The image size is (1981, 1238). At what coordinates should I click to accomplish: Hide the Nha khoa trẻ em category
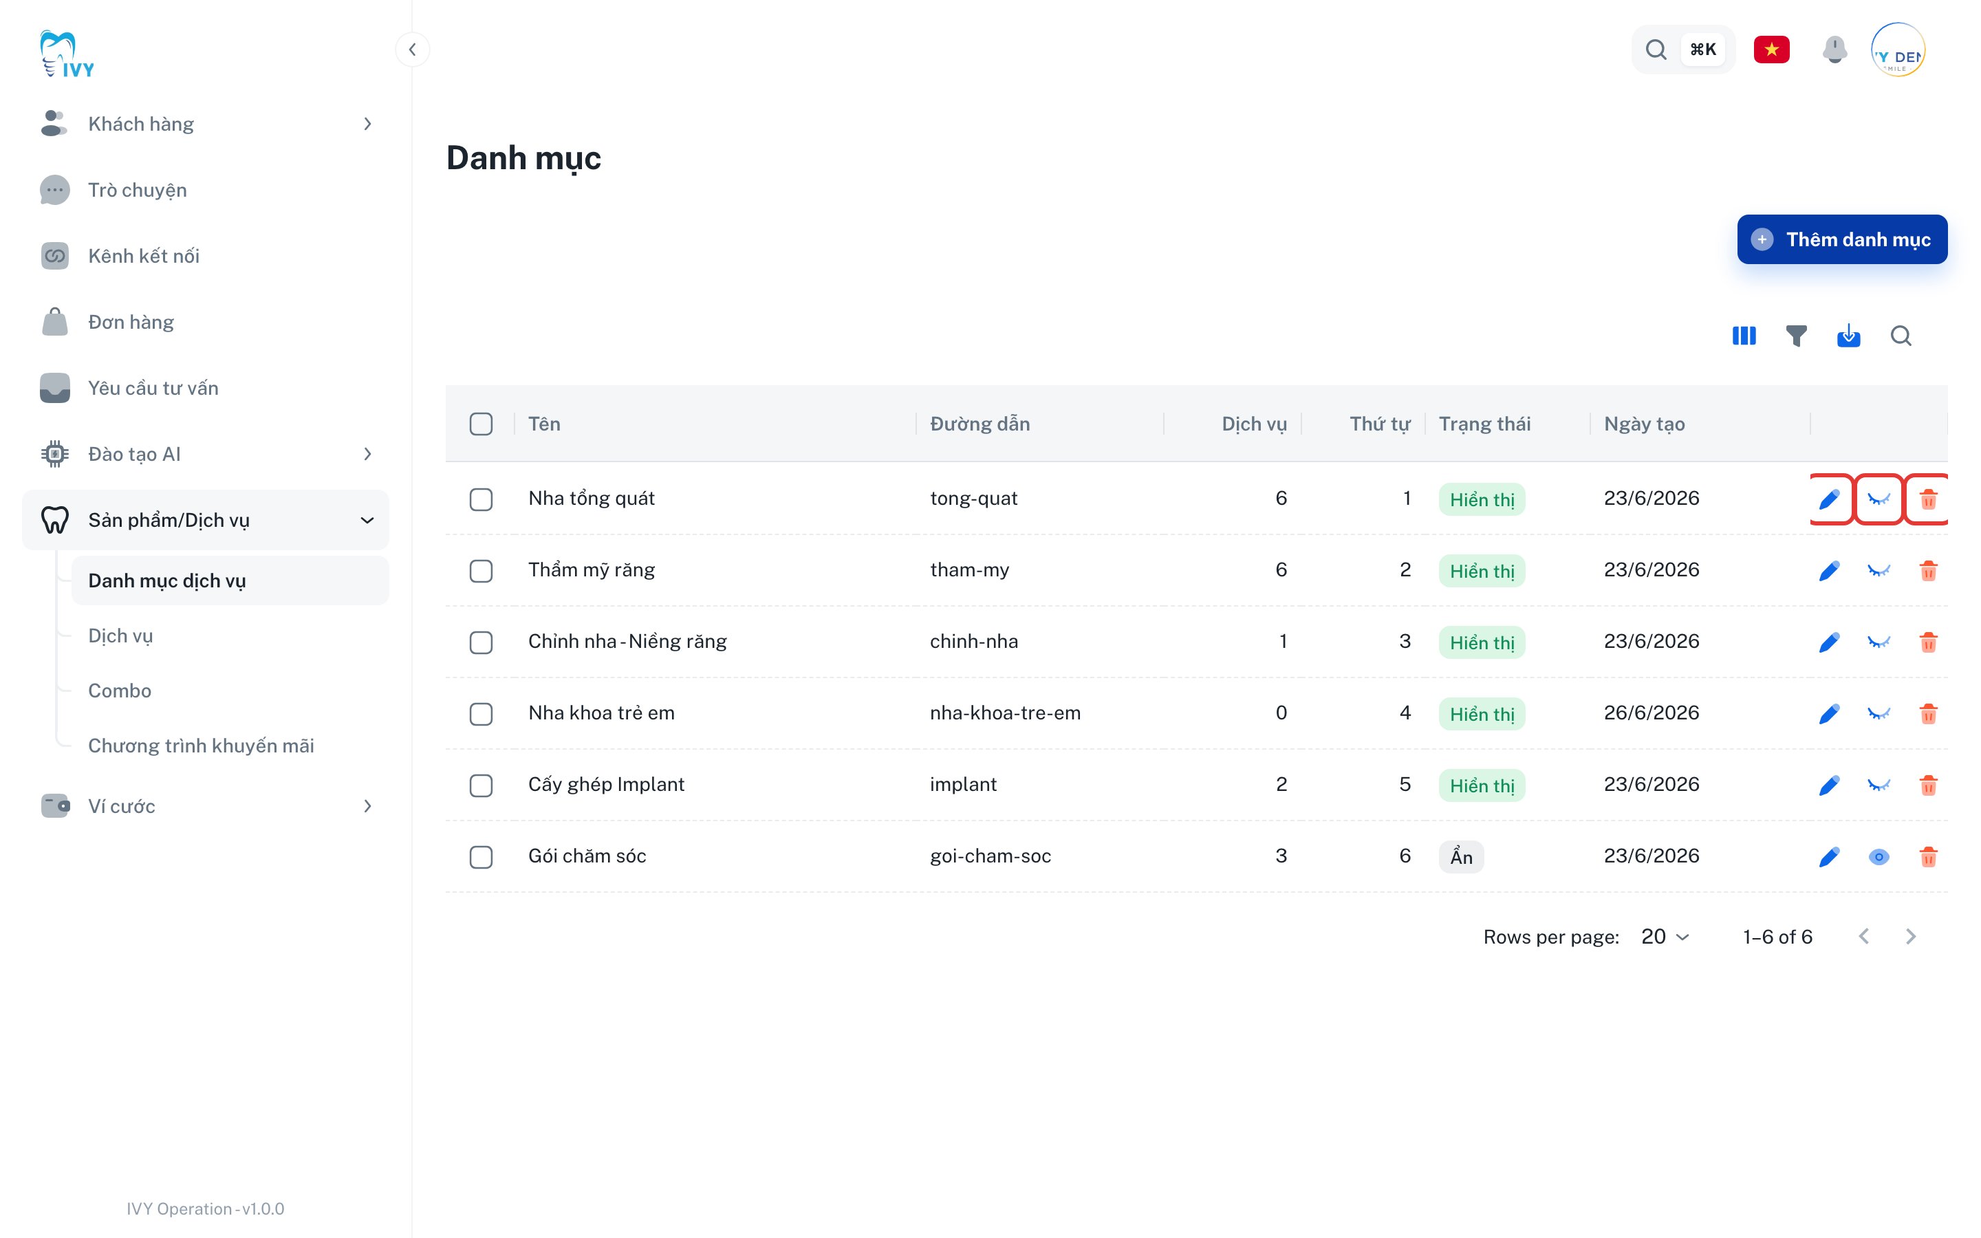click(x=1879, y=714)
